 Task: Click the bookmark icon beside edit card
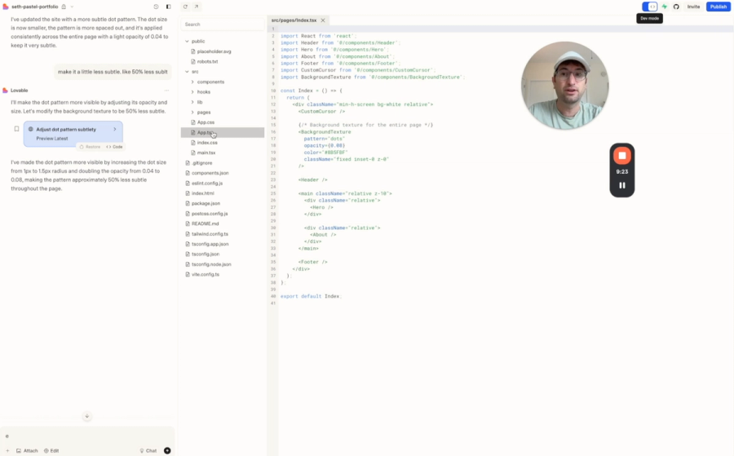click(16, 129)
